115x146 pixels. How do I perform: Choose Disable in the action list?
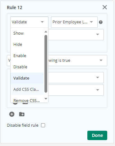pyautogui.click(x=27, y=67)
